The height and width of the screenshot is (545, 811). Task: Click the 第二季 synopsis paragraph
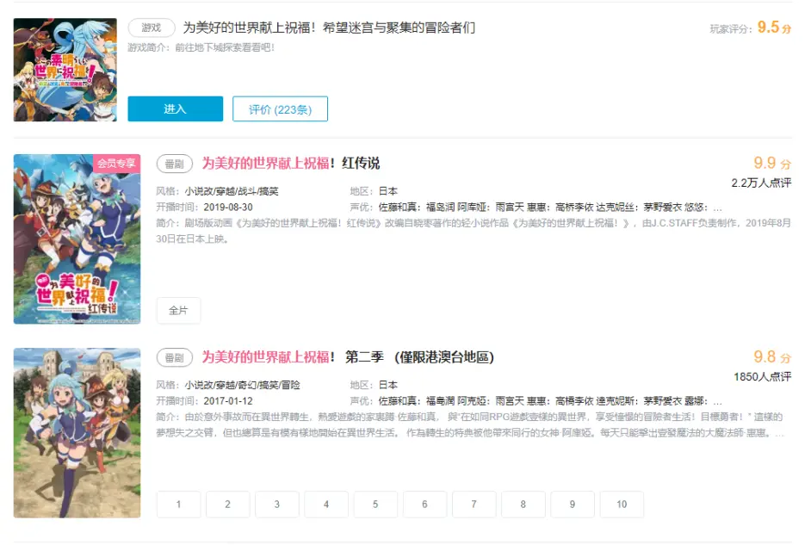471,424
